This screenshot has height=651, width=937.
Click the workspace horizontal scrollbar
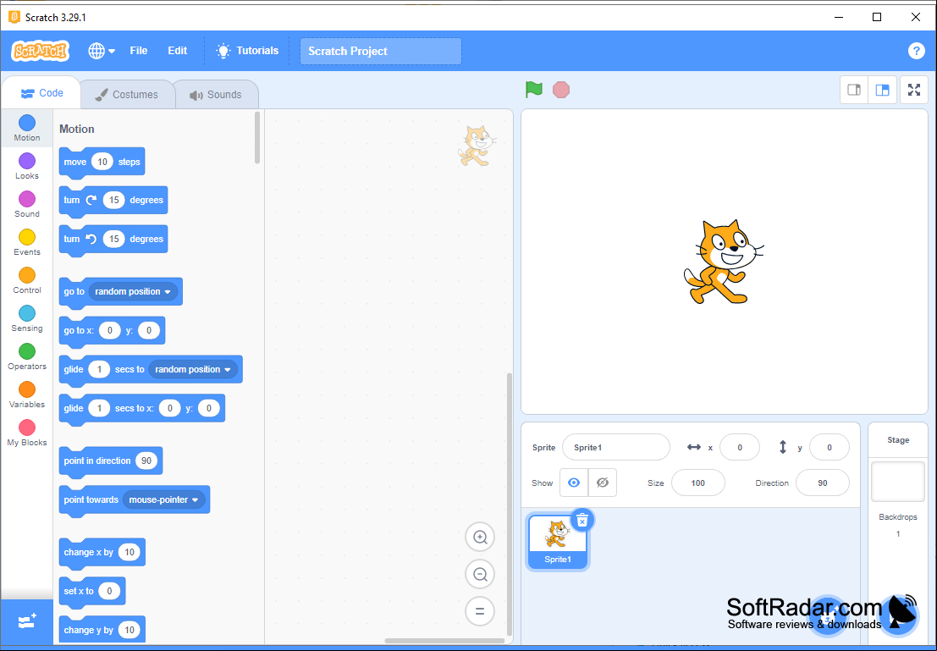(444, 641)
